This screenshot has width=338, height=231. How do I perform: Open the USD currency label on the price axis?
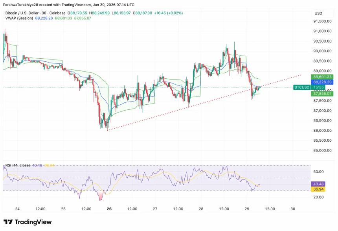pyautogui.click(x=318, y=13)
